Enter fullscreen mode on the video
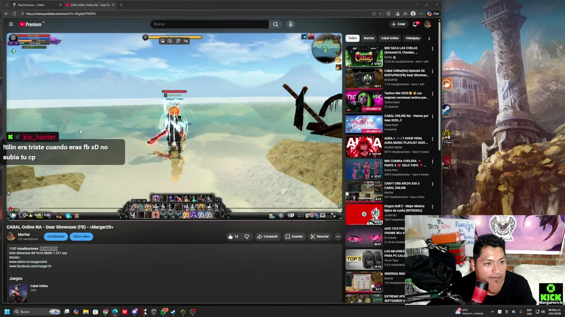565x317 pixels. 333,215
